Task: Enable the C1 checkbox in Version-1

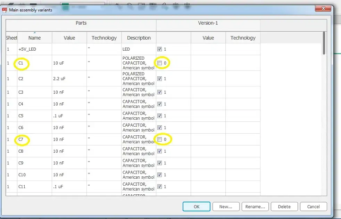Action: (159, 63)
